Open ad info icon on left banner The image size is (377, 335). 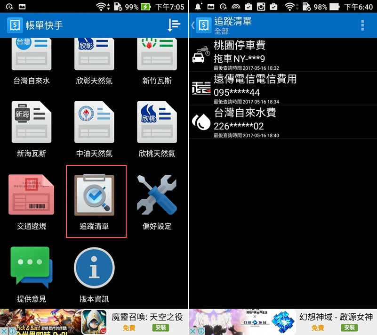[x=12, y=331]
